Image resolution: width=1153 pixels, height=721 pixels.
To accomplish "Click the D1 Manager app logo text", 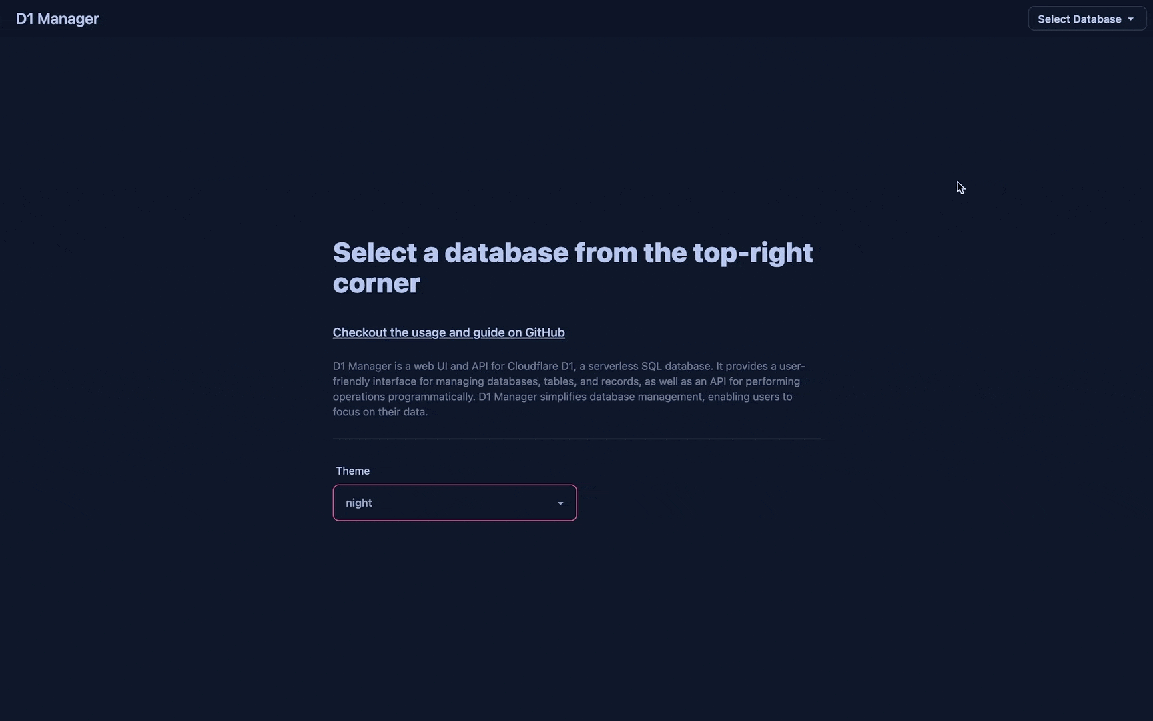I will (57, 19).
